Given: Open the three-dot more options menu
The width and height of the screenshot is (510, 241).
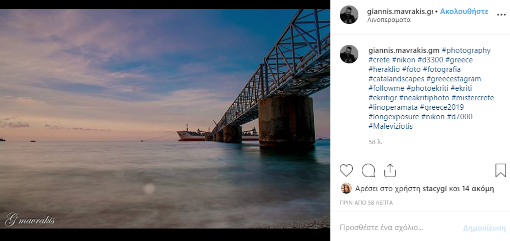Looking at the screenshot, I should (501, 15).
